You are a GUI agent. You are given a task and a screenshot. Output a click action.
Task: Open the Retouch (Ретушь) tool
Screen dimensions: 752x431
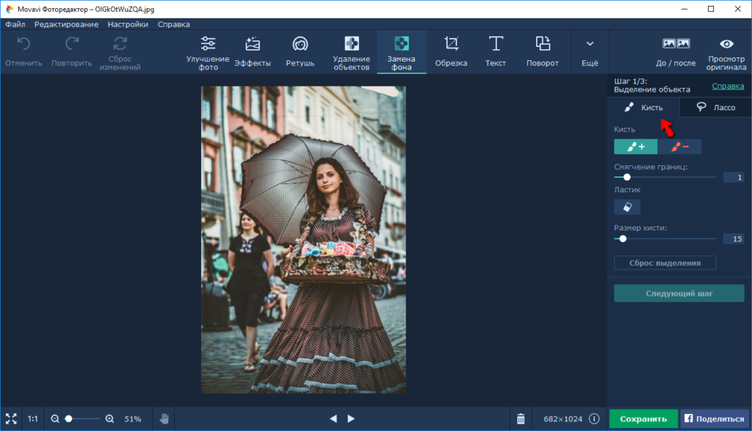300,51
